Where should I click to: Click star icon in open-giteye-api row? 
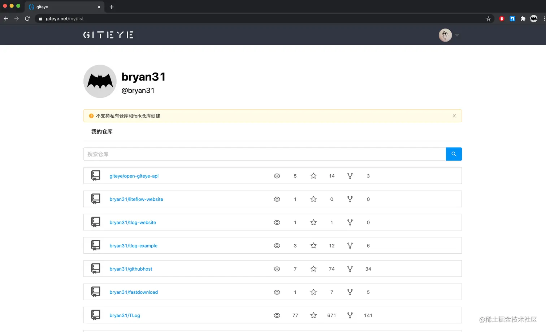tap(313, 176)
